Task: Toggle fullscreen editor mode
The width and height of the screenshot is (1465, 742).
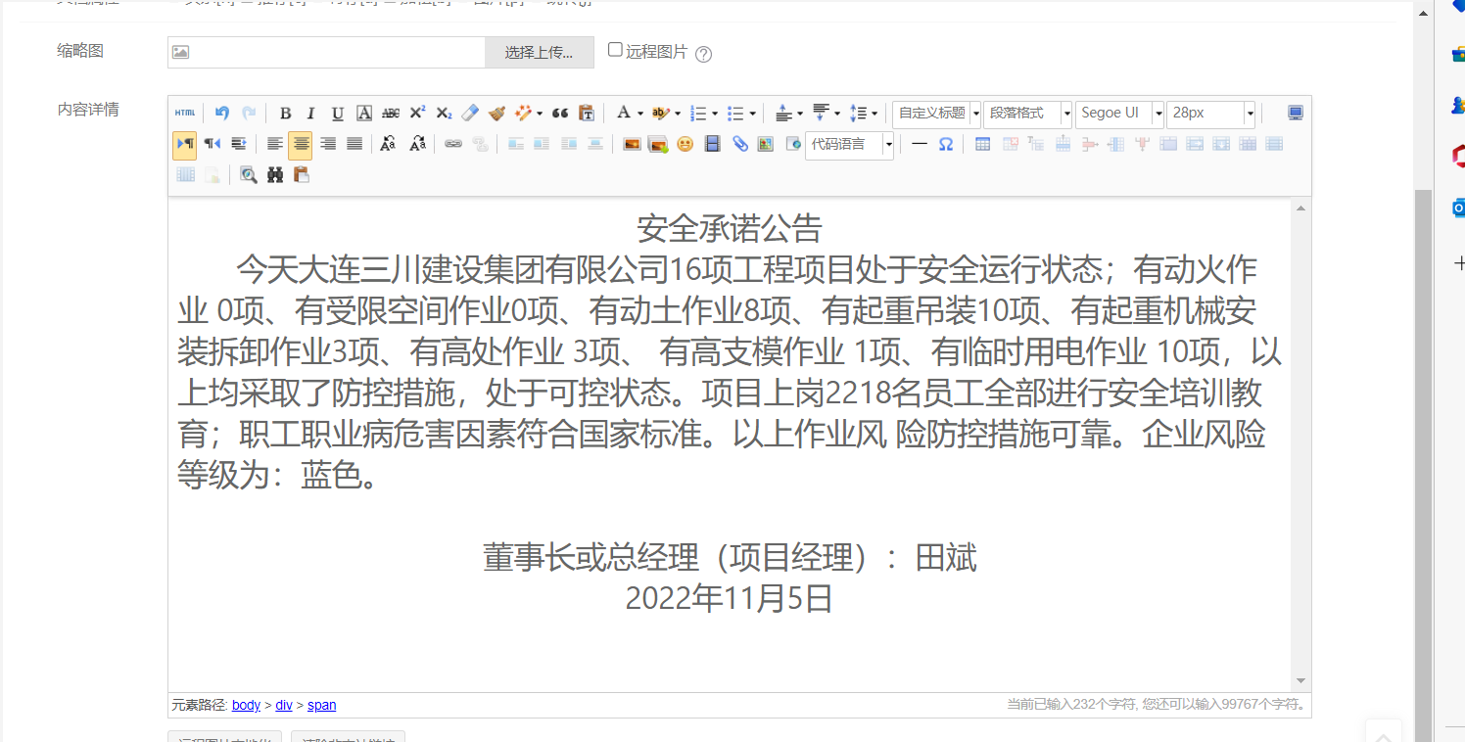Action: pos(1296,114)
